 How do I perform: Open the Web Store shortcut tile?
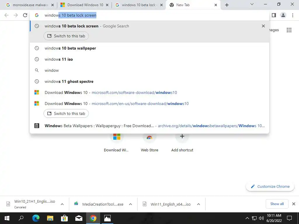149,143
